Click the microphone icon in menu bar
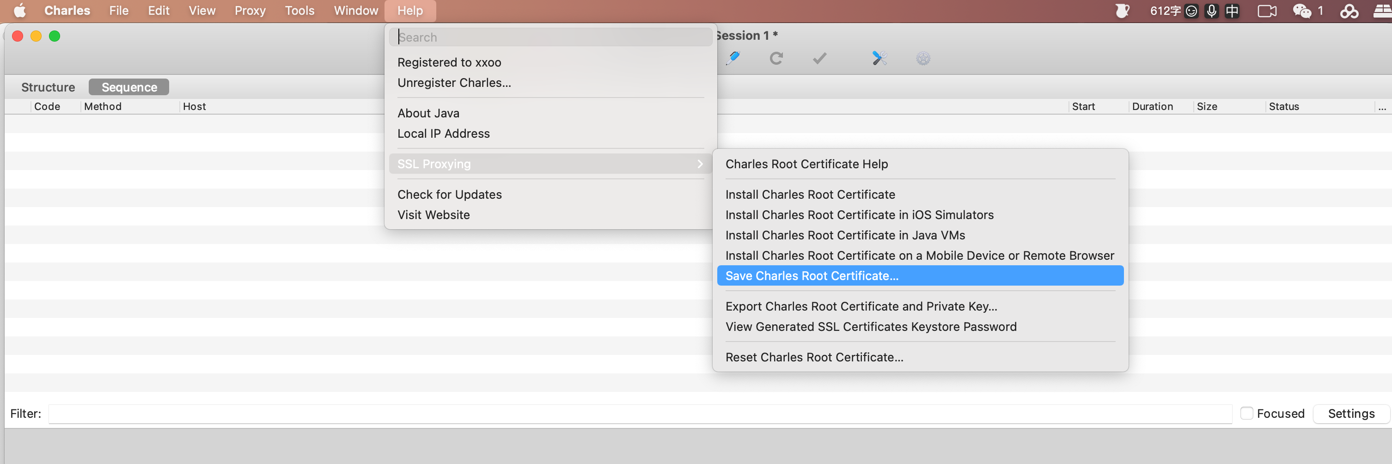The height and width of the screenshot is (464, 1392). pos(1211,11)
